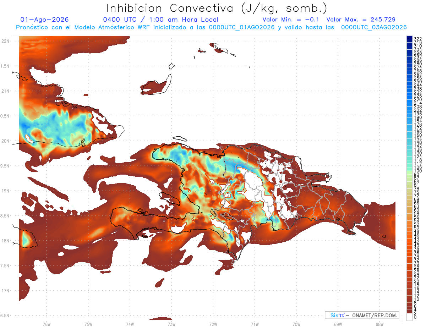Click the "202" value on the color scale
This screenshot has height=329, width=426.
[x=417, y=110]
